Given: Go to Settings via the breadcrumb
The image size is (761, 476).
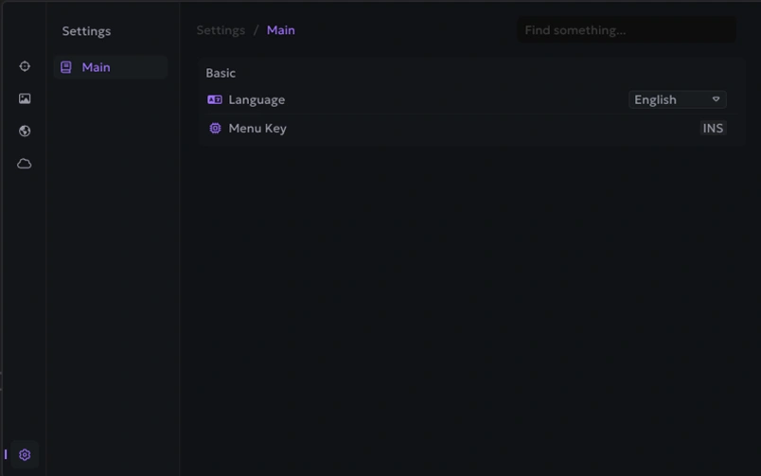Looking at the screenshot, I should pyautogui.click(x=221, y=30).
